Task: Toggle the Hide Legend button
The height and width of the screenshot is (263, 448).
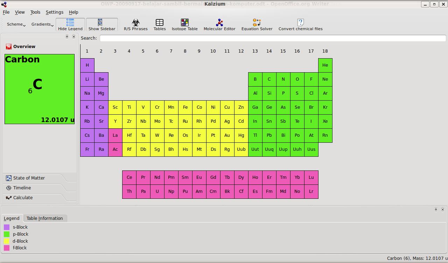Action: [x=70, y=25]
